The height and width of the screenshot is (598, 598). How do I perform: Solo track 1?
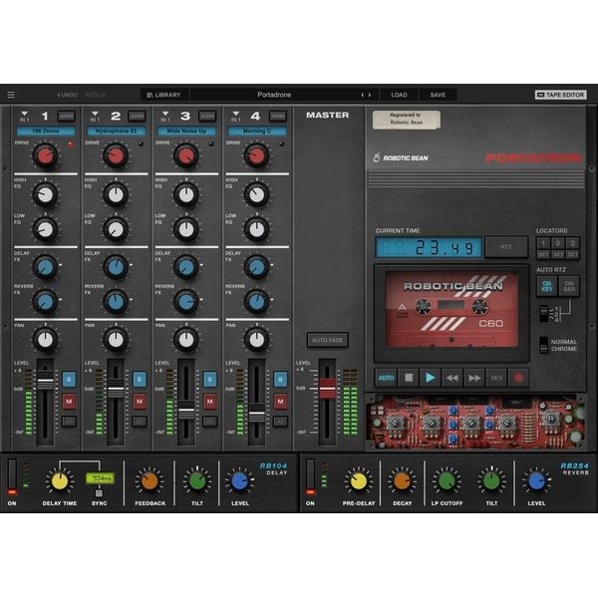click(x=69, y=380)
